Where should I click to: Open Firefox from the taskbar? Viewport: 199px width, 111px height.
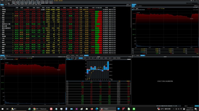[x=92, y=109]
